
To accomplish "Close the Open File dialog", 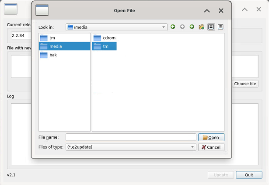I will click(221, 10).
